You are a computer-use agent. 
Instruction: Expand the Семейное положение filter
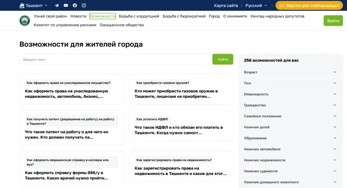pyautogui.click(x=290, y=116)
